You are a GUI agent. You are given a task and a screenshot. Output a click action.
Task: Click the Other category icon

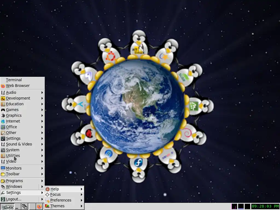pos(3,133)
